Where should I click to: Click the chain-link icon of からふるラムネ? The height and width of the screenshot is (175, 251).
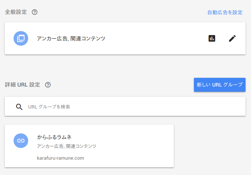pos(21,141)
